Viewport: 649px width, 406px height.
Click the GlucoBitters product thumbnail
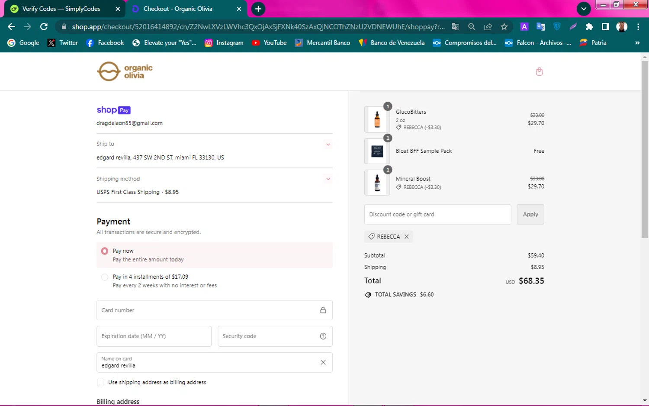pyautogui.click(x=377, y=119)
